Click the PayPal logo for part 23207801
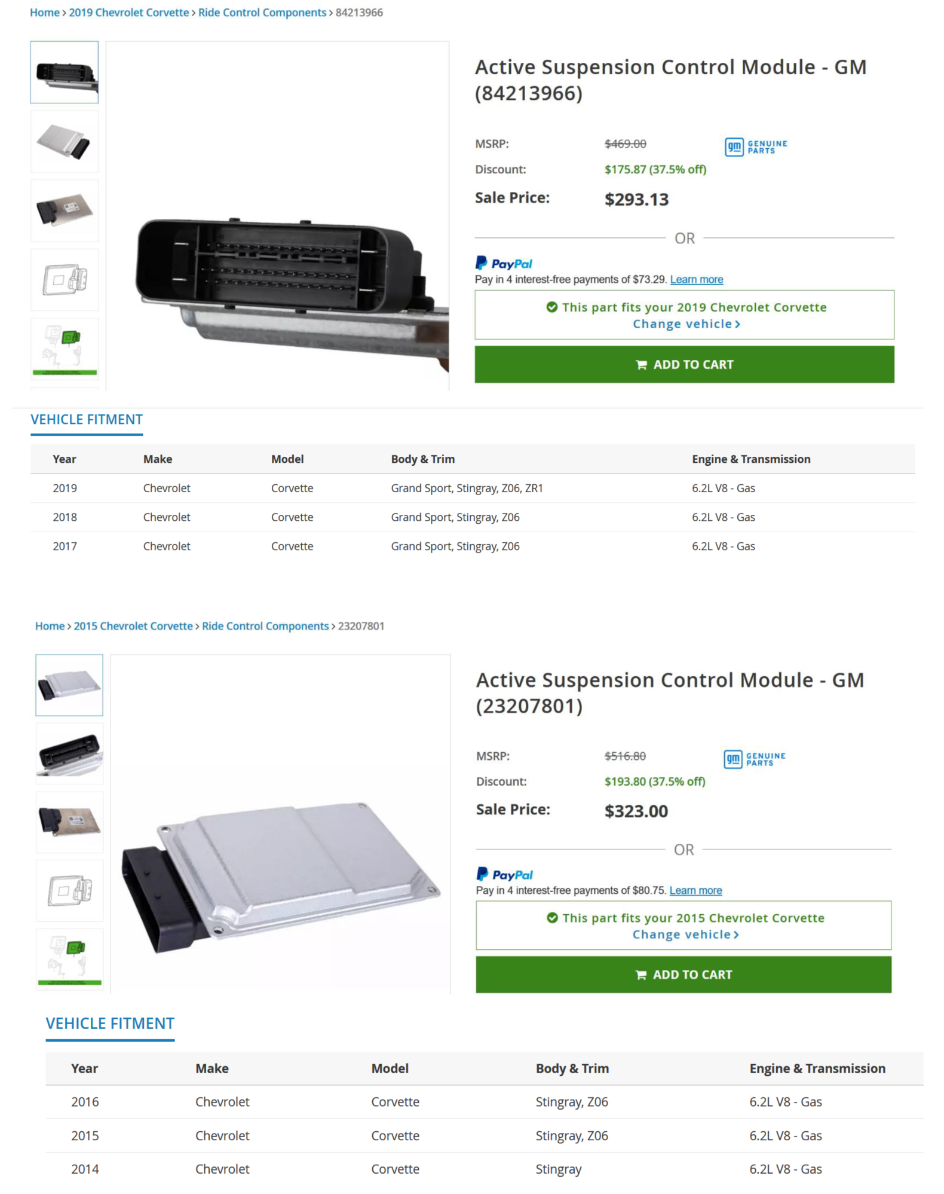Viewport: 944px width, 1194px height. tap(504, 874)
